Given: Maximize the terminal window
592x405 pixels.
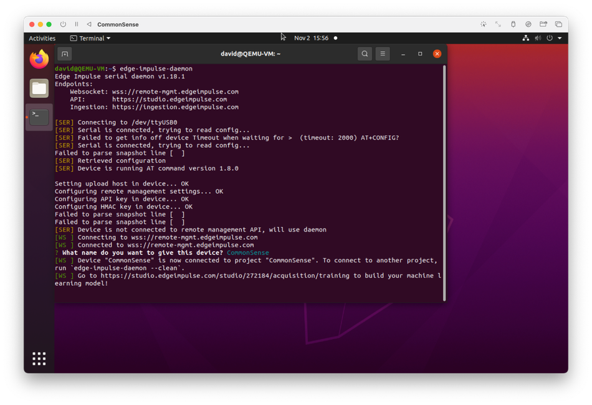Looking at the screenshot, I should (x=420, y=54).
